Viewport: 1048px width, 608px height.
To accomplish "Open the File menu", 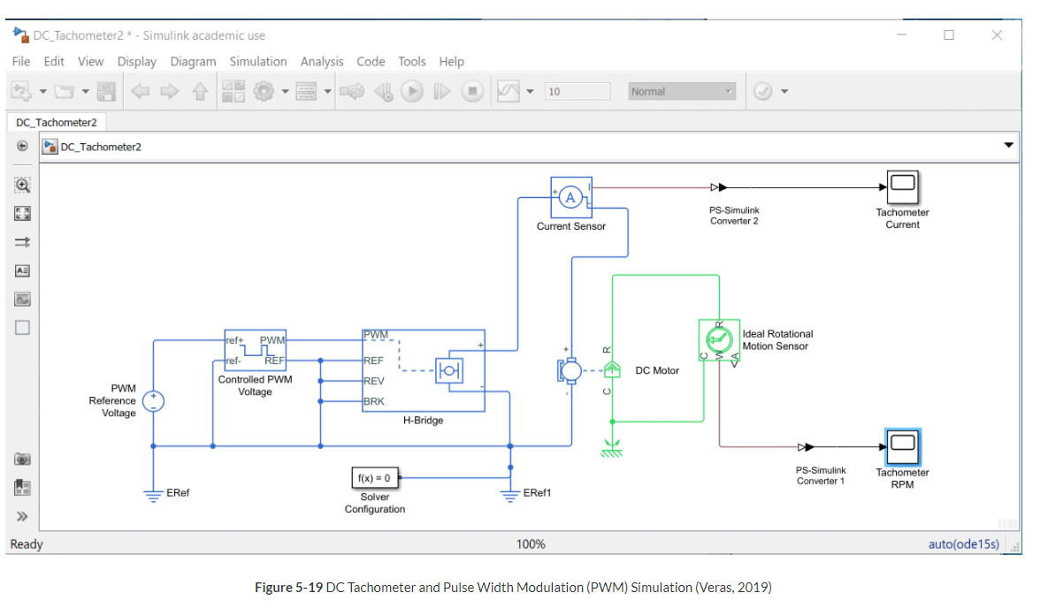I will [x=20, y=62].
